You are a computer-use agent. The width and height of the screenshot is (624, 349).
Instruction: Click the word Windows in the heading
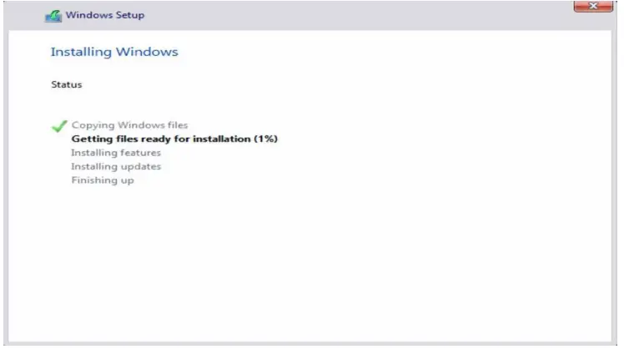pos(147,52)
